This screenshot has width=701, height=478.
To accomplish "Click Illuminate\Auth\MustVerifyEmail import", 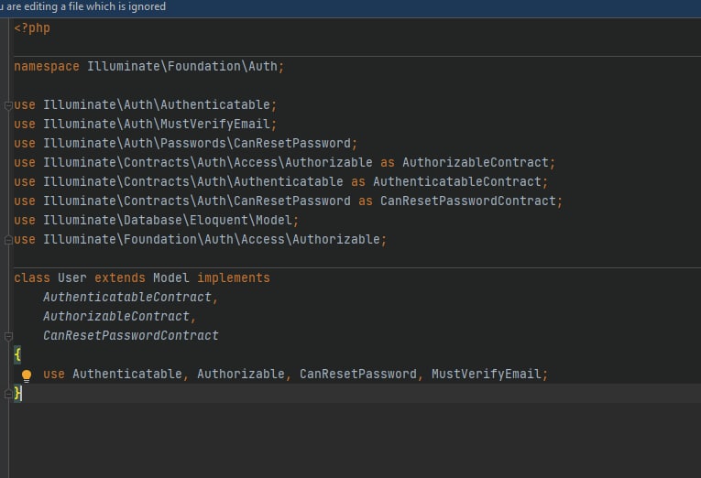I will tap(157, 125).
